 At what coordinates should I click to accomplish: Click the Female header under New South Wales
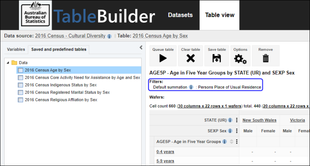[x=268, y=131]
